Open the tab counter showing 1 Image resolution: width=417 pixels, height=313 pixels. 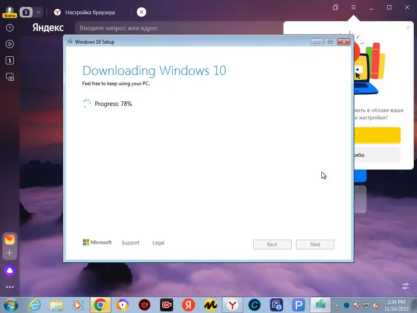pyautogui.click(x=26, y=12)
